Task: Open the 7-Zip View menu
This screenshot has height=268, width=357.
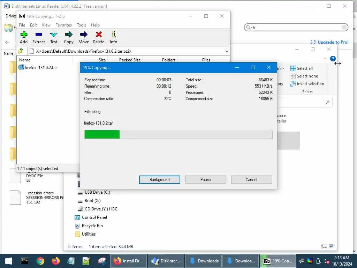Action: [x=46, y=25]
